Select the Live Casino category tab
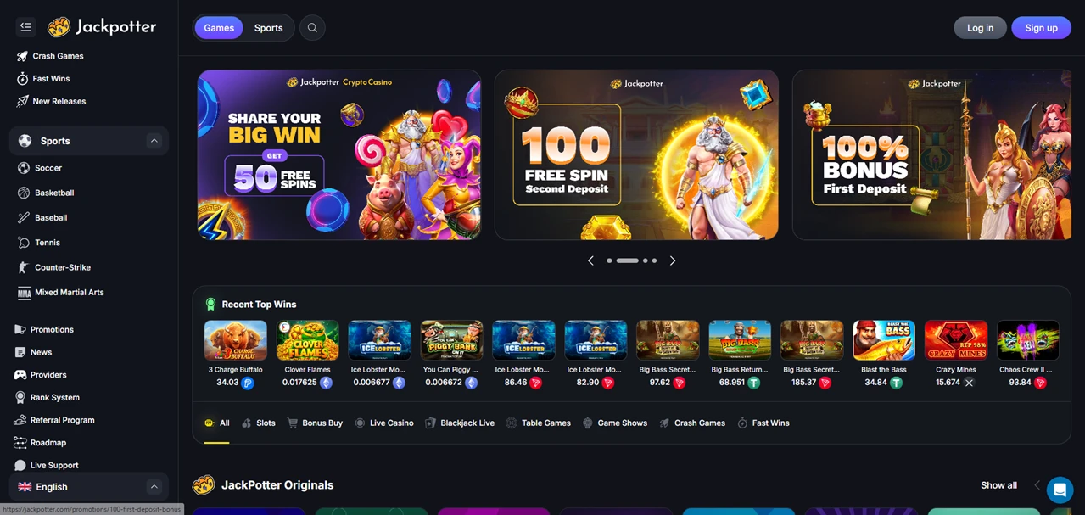Viewport: 1085px width, 515px height. [x=384, y=423]
